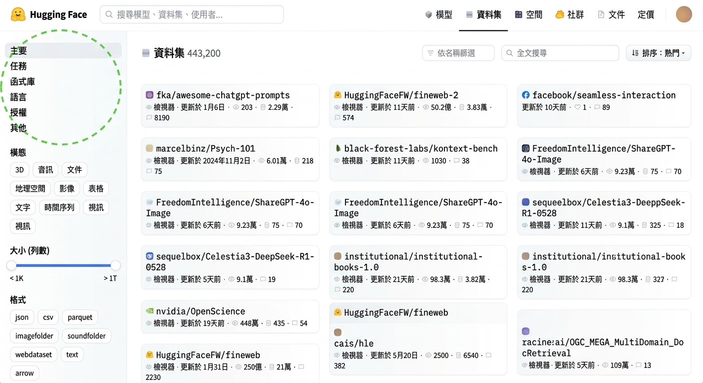Click the rows icon next to 6540
This screenshot has width=703, height=383.
[x=458, y=356]
